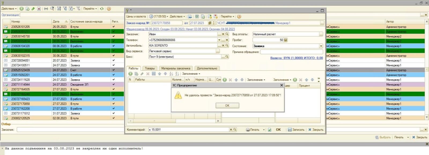
Task: Open the magnifier lookup for Бокс field
Action: [x=227, y=57]
